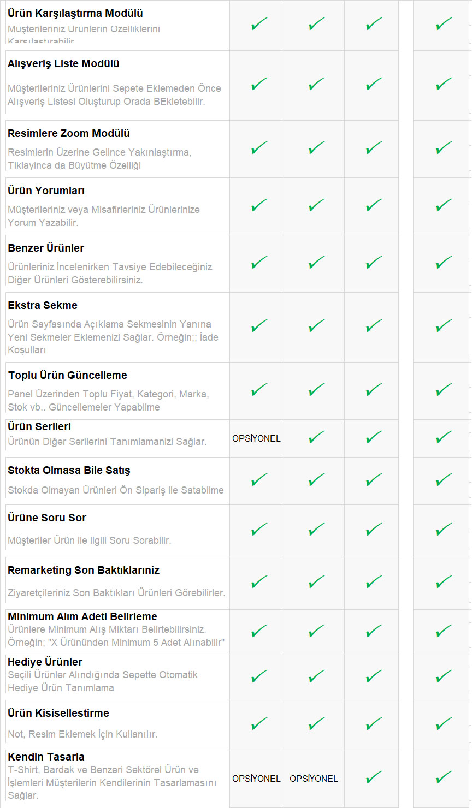Click third-column checkmark for Remarketing Son Baktıklarınız

pos(374,582)
